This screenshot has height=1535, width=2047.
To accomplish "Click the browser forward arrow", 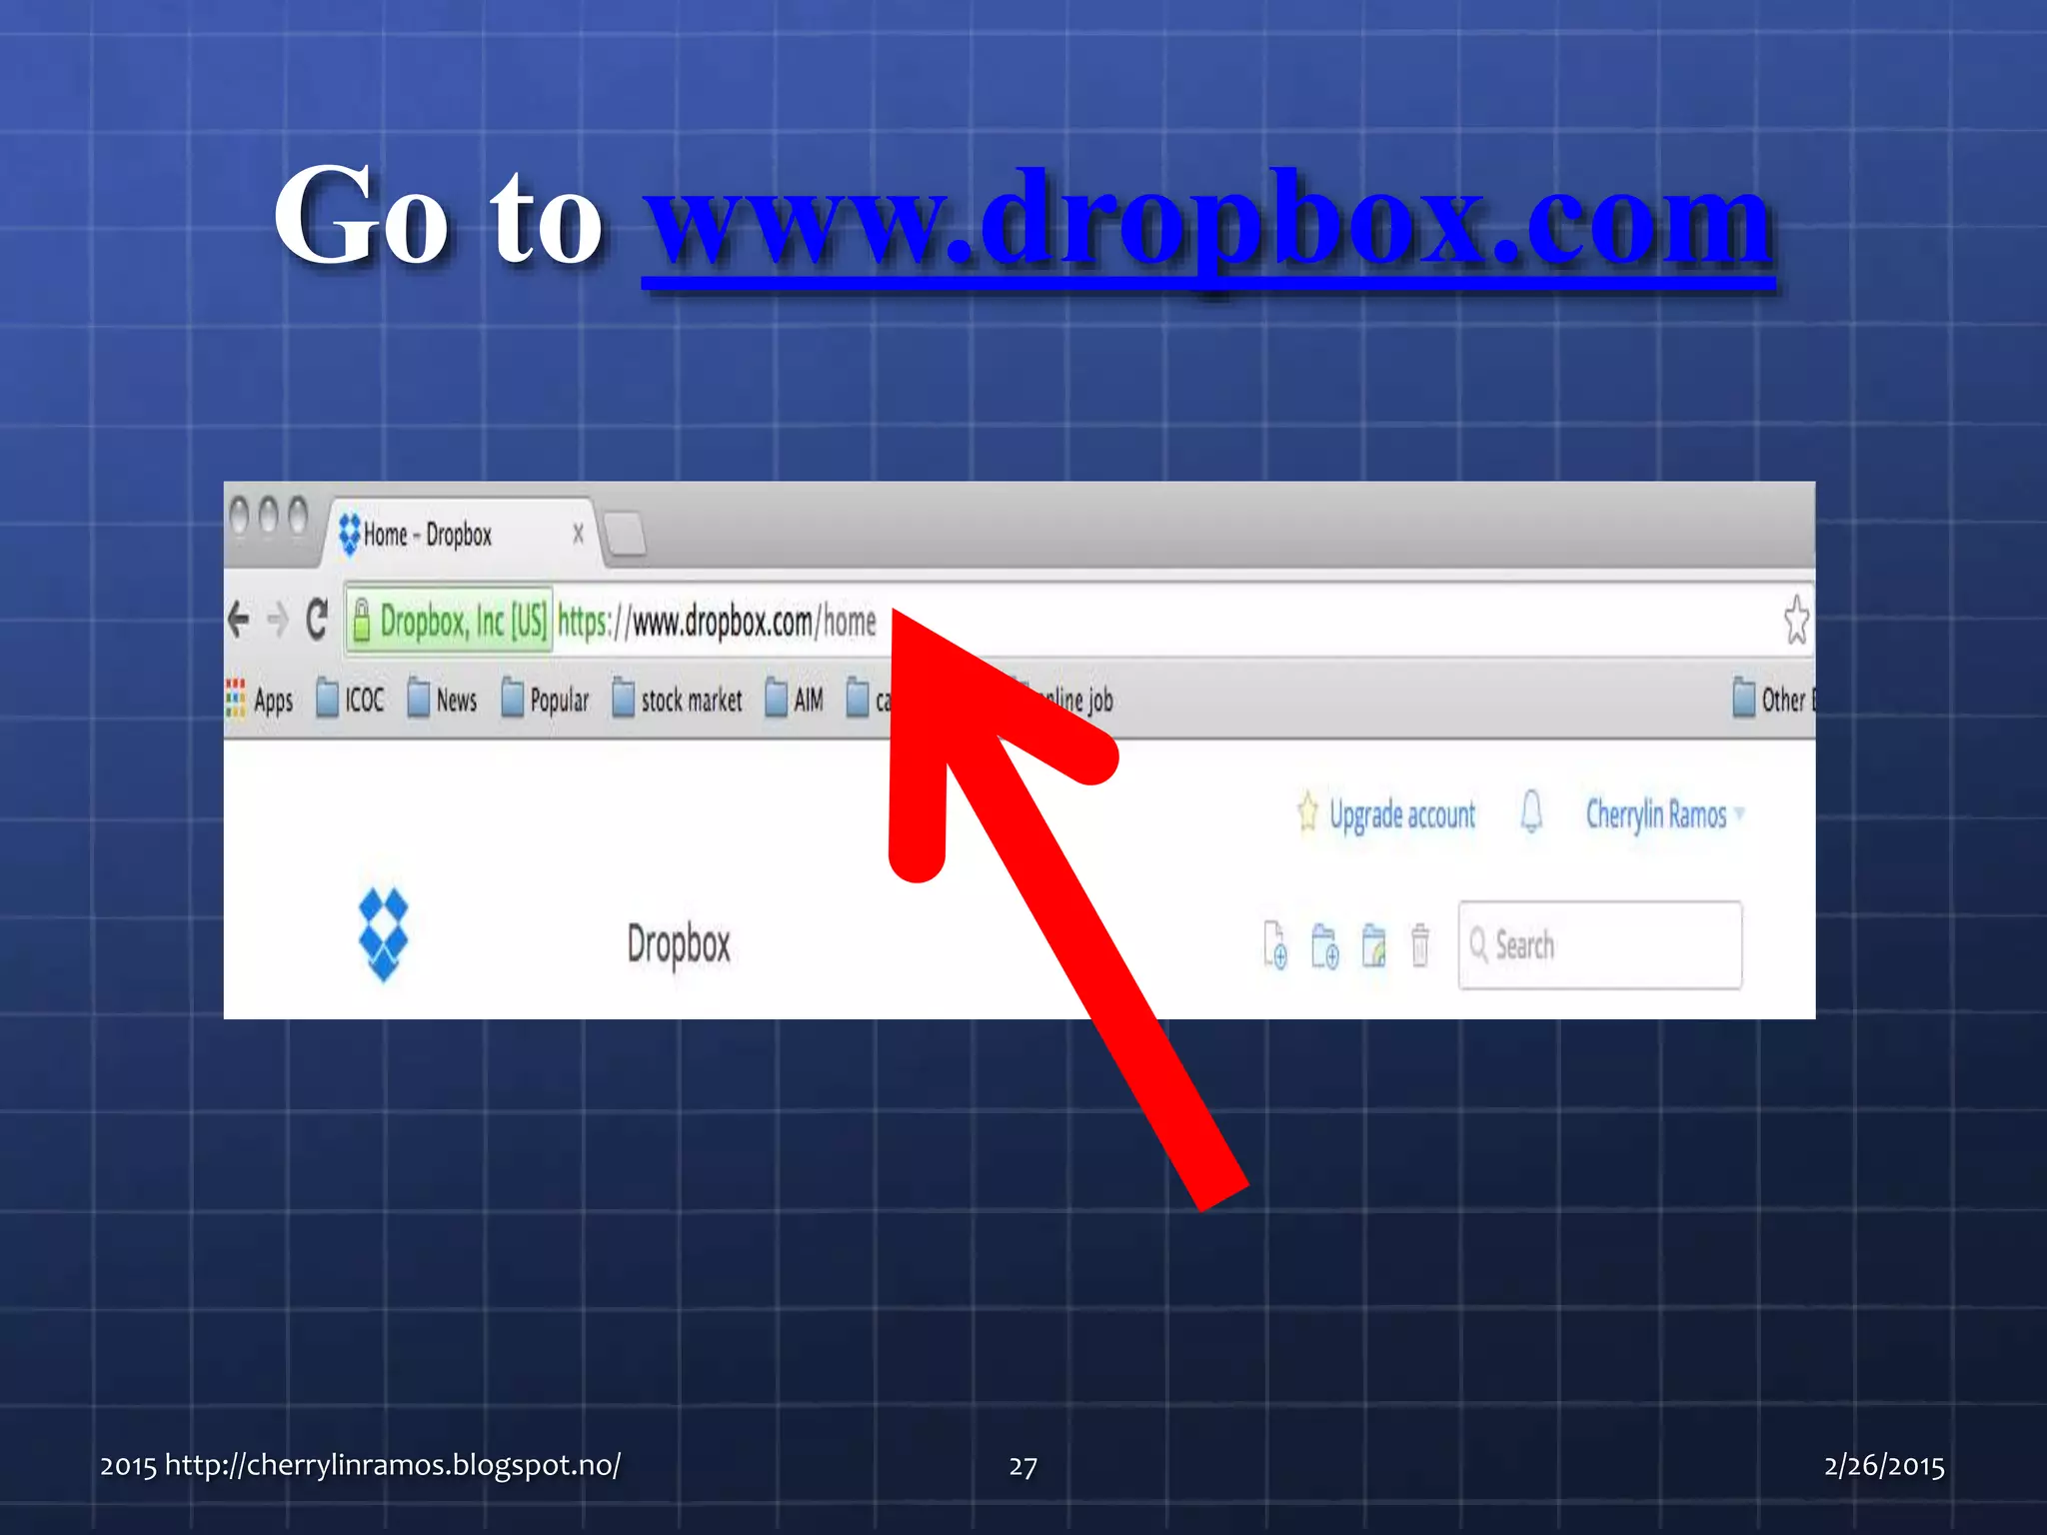I will tap(278, 621).
